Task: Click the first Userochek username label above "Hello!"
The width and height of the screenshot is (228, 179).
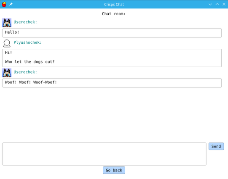Action: [25, 22]
